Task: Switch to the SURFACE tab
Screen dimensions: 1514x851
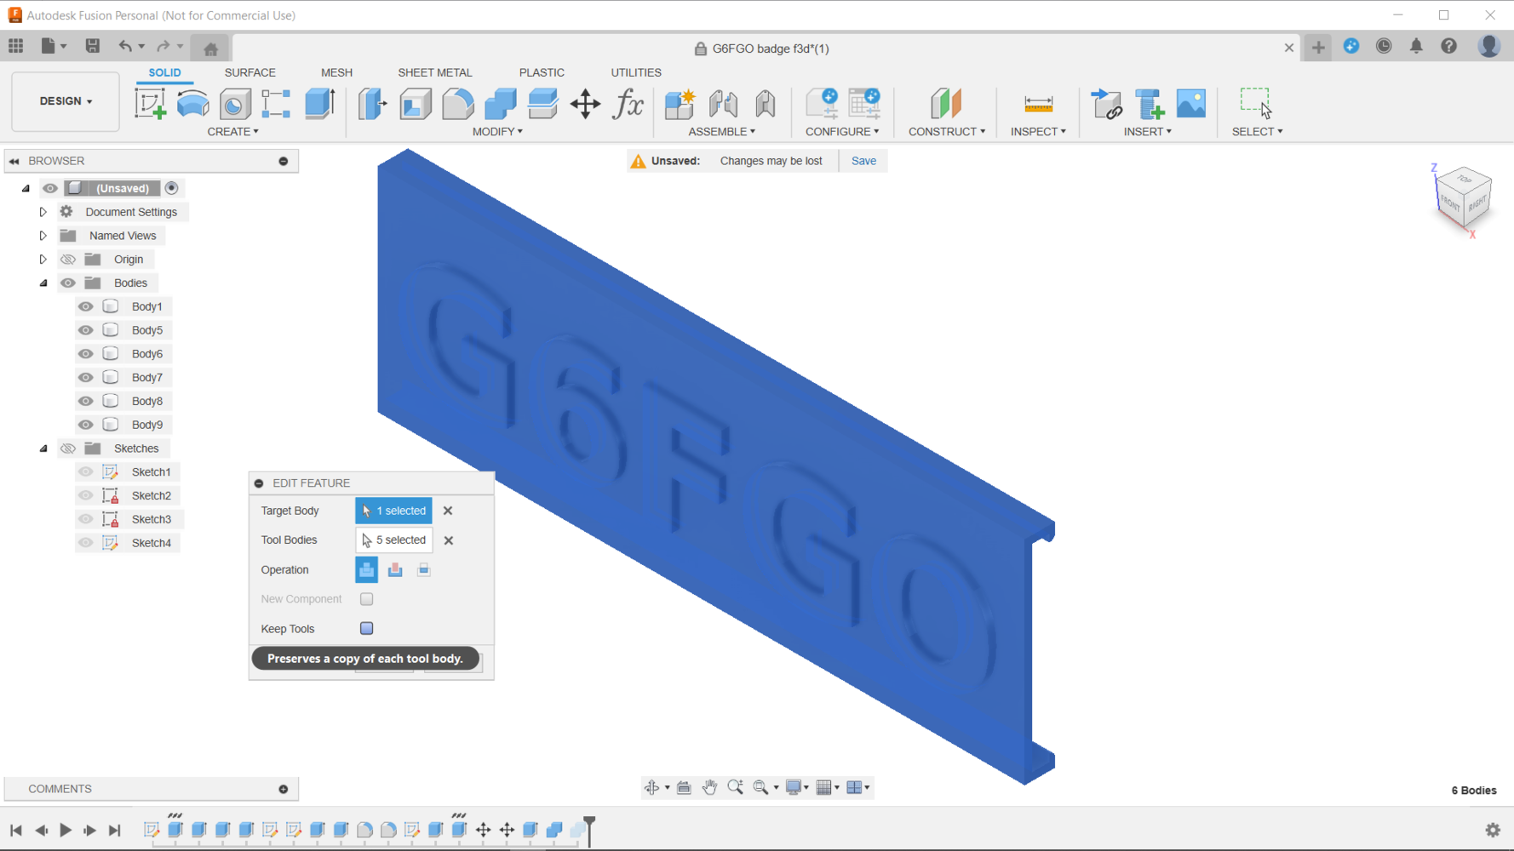Action: (x=249, y=72)
